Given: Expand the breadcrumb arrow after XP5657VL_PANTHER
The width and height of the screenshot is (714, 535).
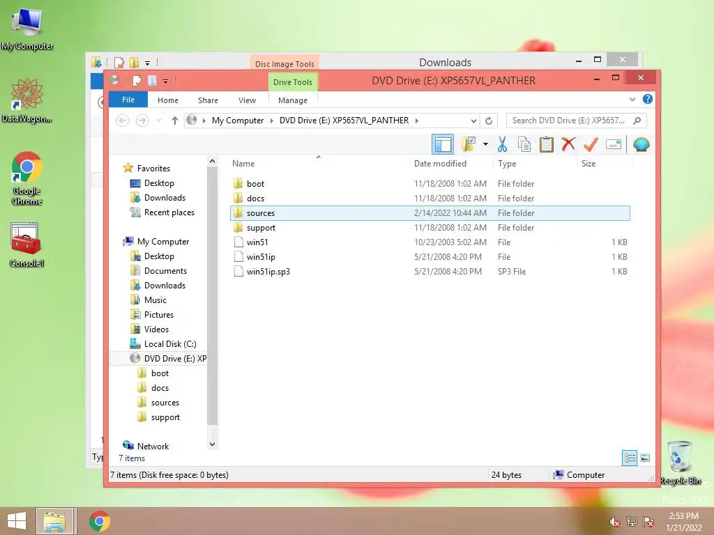Looking at the screenshot, I should point(417,121).
